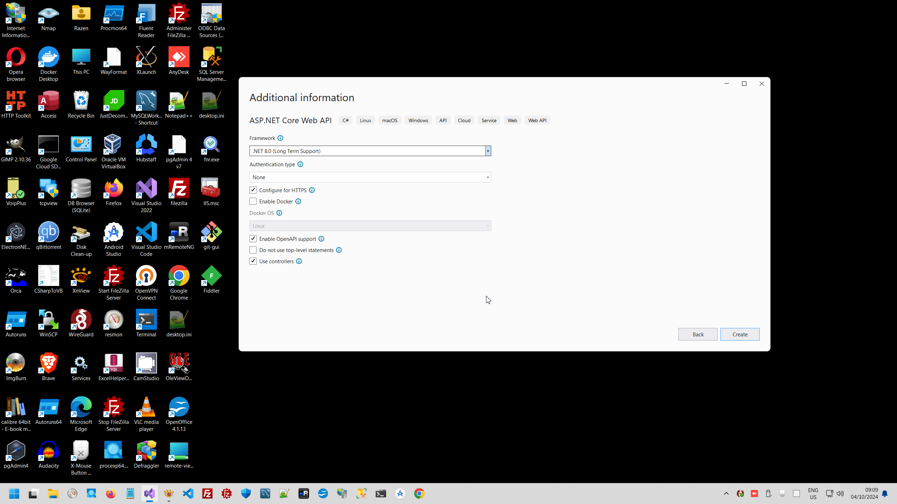This screenshot has width=897, height=504.
Task: Uncheck Configure for HTTPS checkbox
Action: click(253, 190)
